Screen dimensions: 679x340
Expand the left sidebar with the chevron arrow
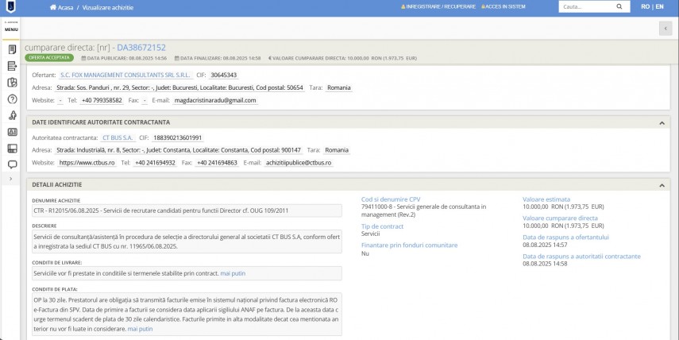click(x=11, y=180)
